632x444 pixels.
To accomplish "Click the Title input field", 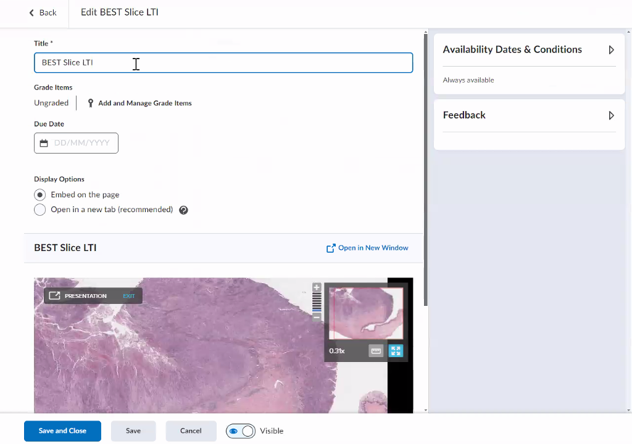I will click(223, 63).
